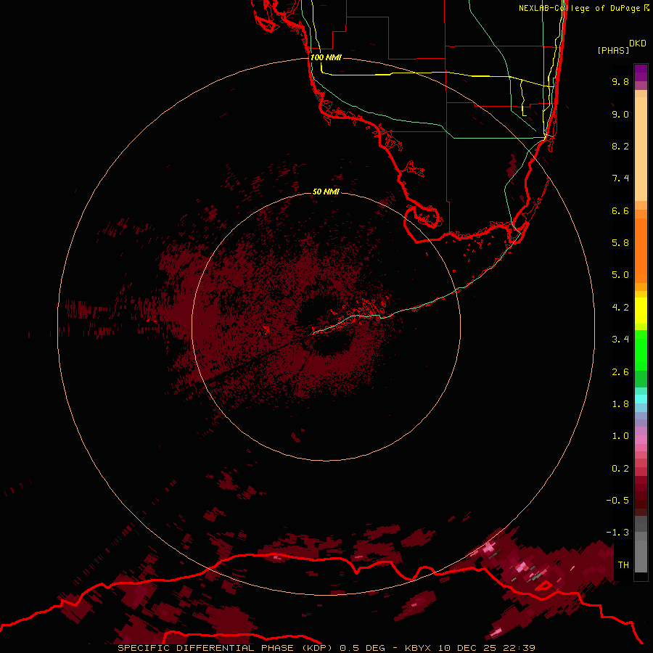Click the '22:39' scan time text
Viewport: 653px width, 653px height.
click(519, 648)
